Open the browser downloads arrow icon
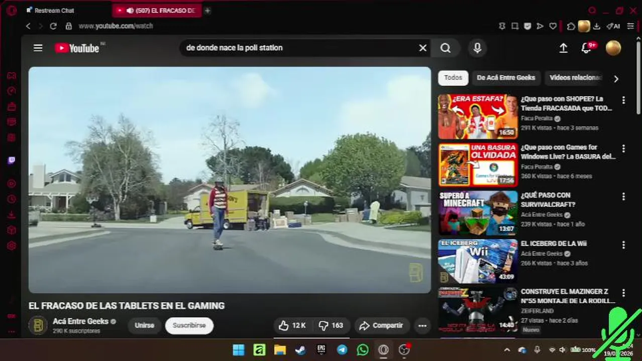The width and height of the screenshot is (642, 361). (597, 26)
